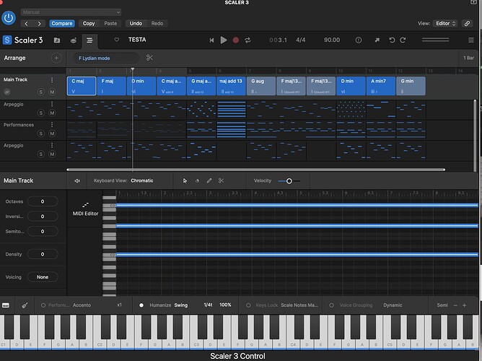Open the View Editor dropdown

tap(444, 23)
